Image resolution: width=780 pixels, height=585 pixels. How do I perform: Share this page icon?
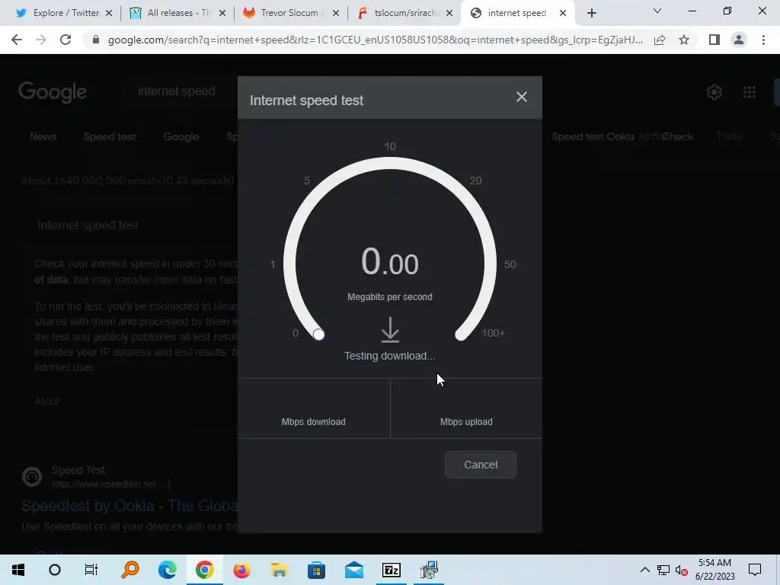pos(660,40)
